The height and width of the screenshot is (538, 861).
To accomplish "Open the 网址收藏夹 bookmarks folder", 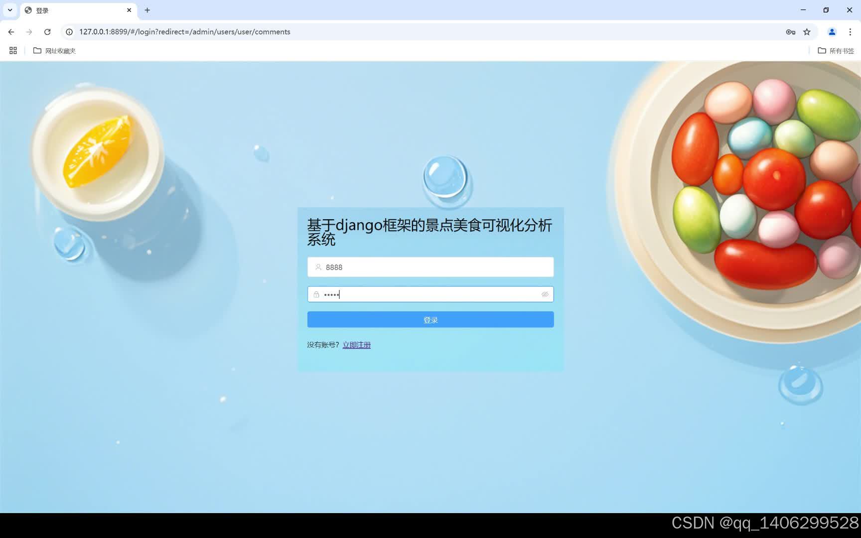I will tap(55, 50).
